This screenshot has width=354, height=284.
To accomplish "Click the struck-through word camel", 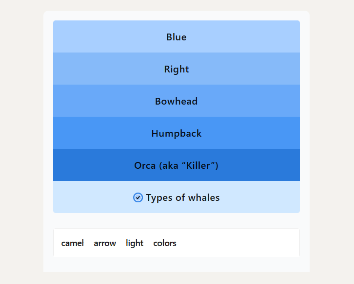I will pos(73,243).
